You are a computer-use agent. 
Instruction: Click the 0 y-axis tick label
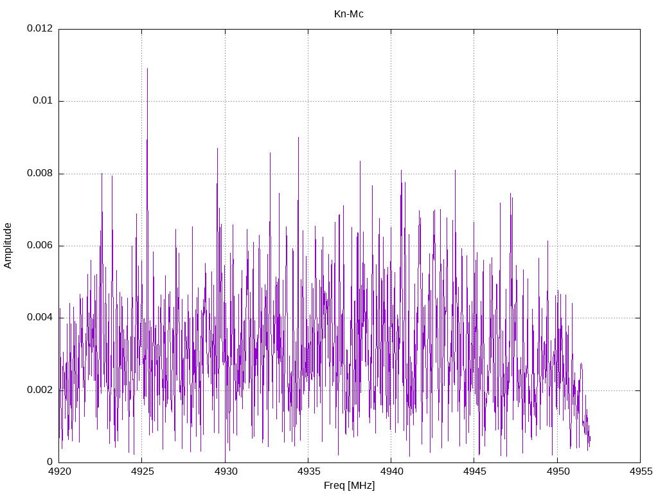tap(49, 462)
